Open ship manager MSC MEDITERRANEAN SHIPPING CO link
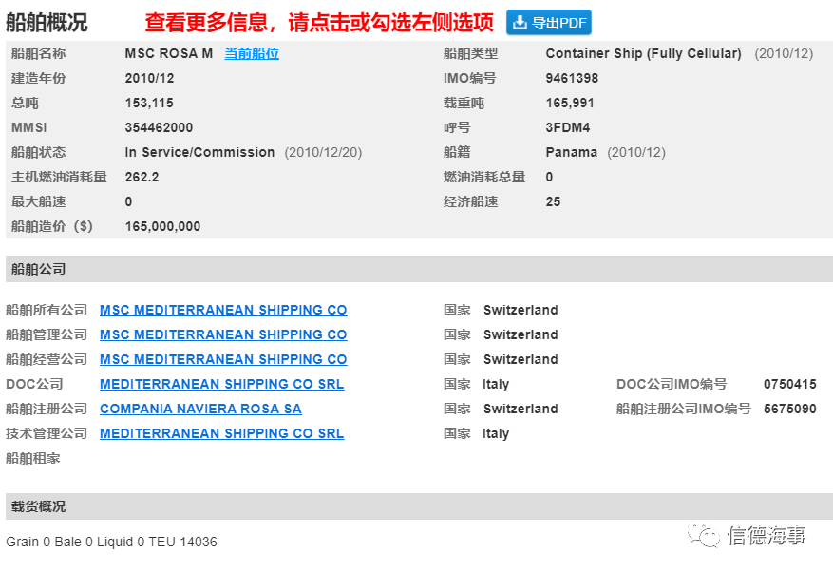This screenshot has height=572, width=833. point(223,334)
